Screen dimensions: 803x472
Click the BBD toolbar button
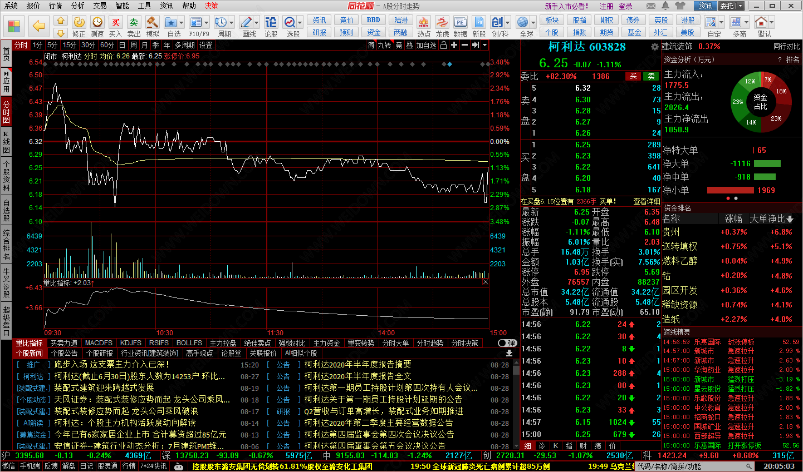pos(374,20)
